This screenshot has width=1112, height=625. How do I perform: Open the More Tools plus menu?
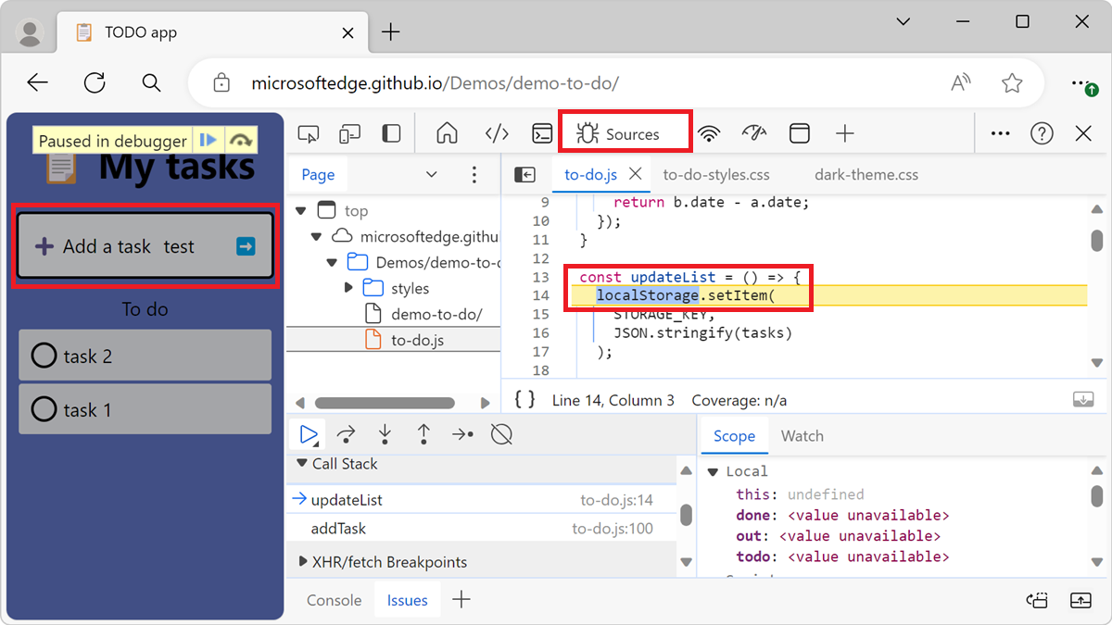tap(845, 132)
